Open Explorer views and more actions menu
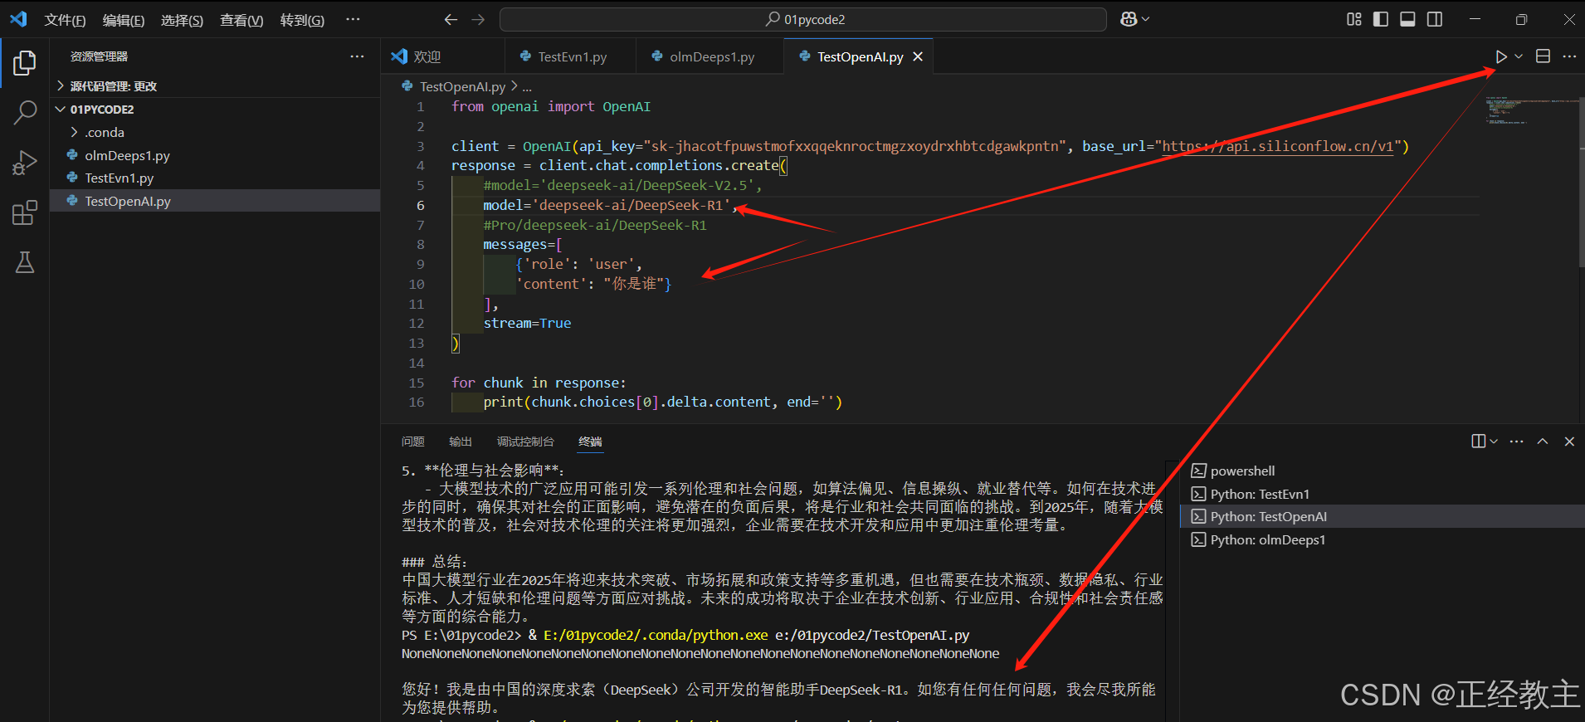Image resolution: width=1585 pixels, height=722 pixels. coord(357,56)
